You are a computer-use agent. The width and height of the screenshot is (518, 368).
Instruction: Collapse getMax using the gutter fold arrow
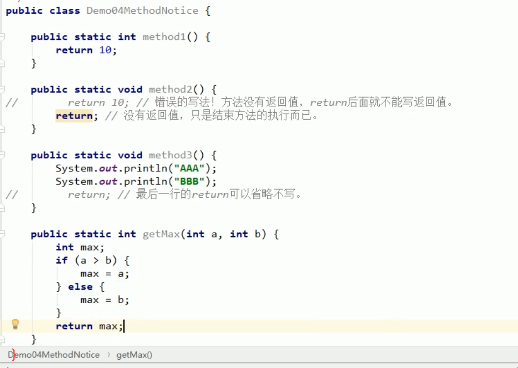[x=2, y=234]
